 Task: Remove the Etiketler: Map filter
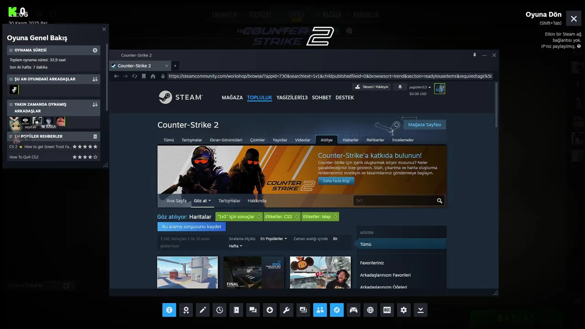tap(335, 217)
